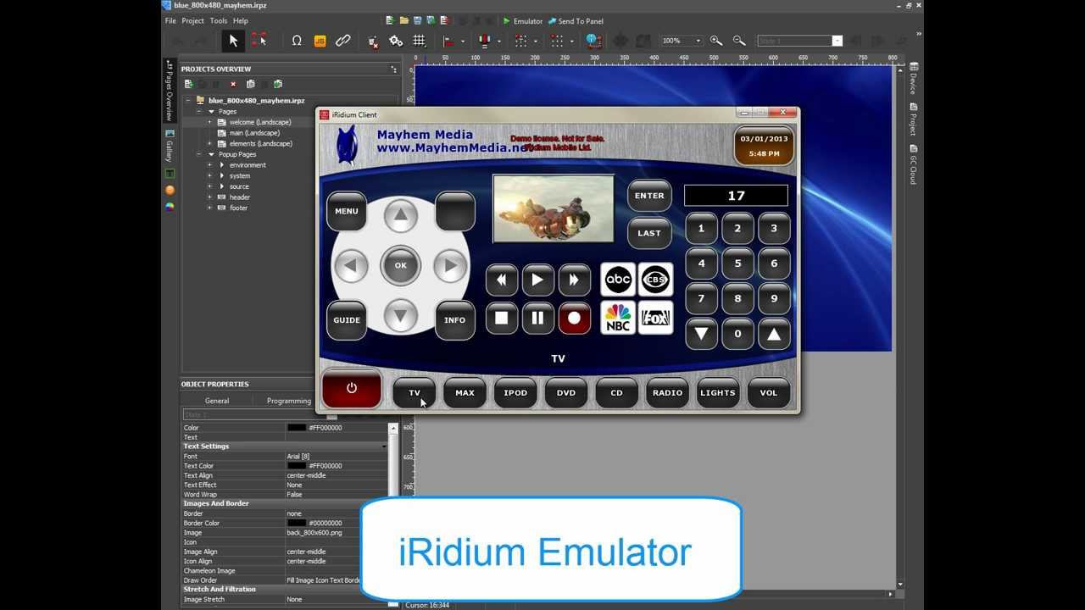Open the color wheel sidebar icon
Image resolution: width=1085 pixels, height=610 pixels.
(x=170, y=206)
